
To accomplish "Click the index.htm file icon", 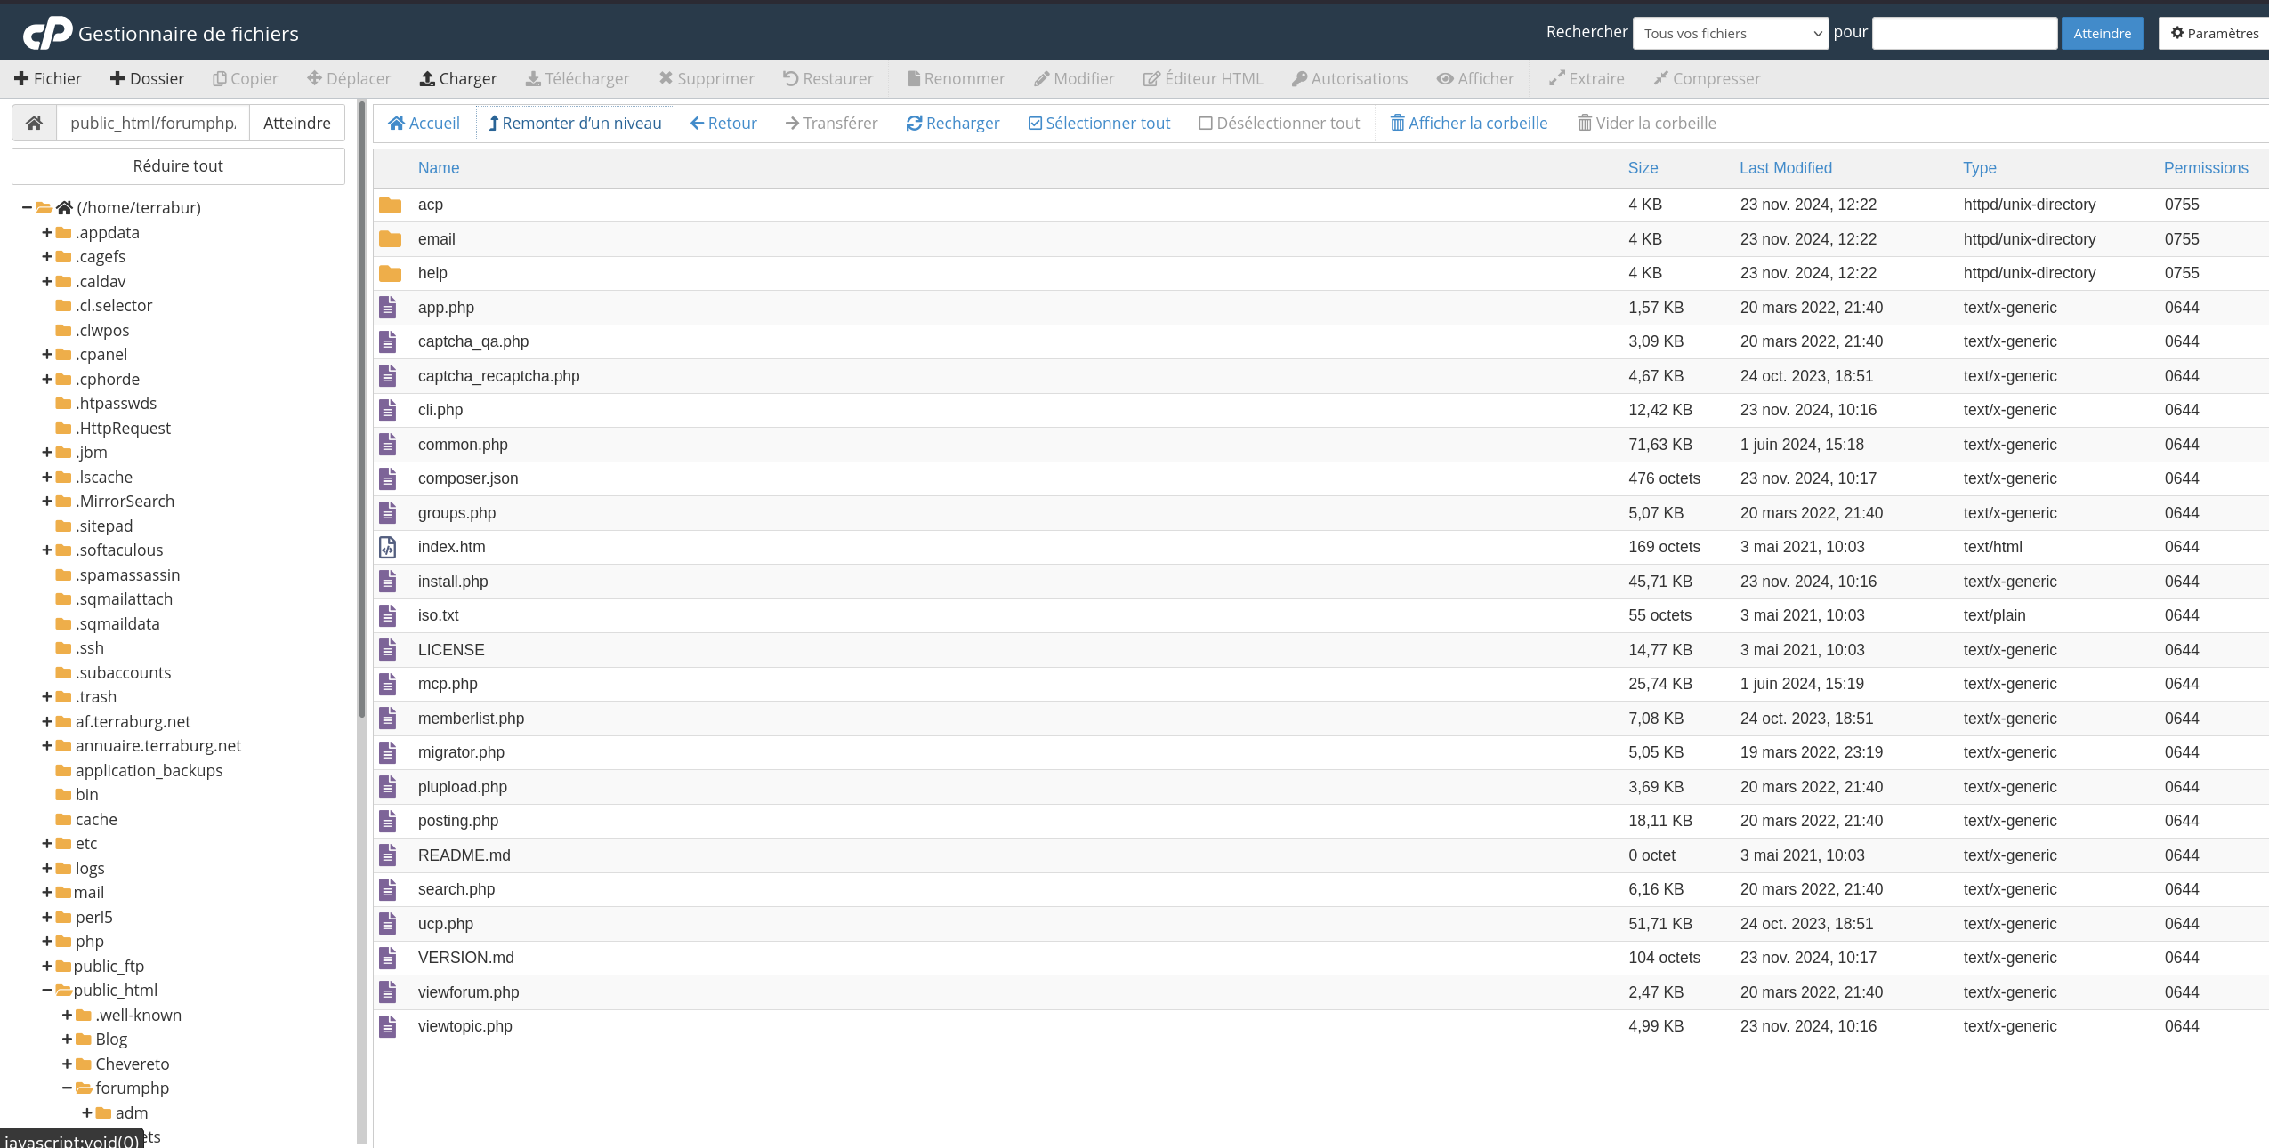I will (388, 547).
